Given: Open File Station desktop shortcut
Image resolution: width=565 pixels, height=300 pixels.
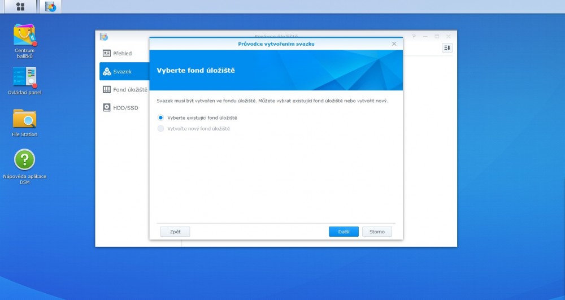Looking at the screenshot, I should (x=24, y=119).
